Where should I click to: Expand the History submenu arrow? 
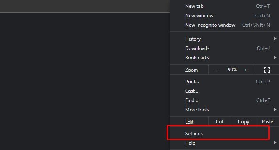pyautogui.click(x=275, y=39)
